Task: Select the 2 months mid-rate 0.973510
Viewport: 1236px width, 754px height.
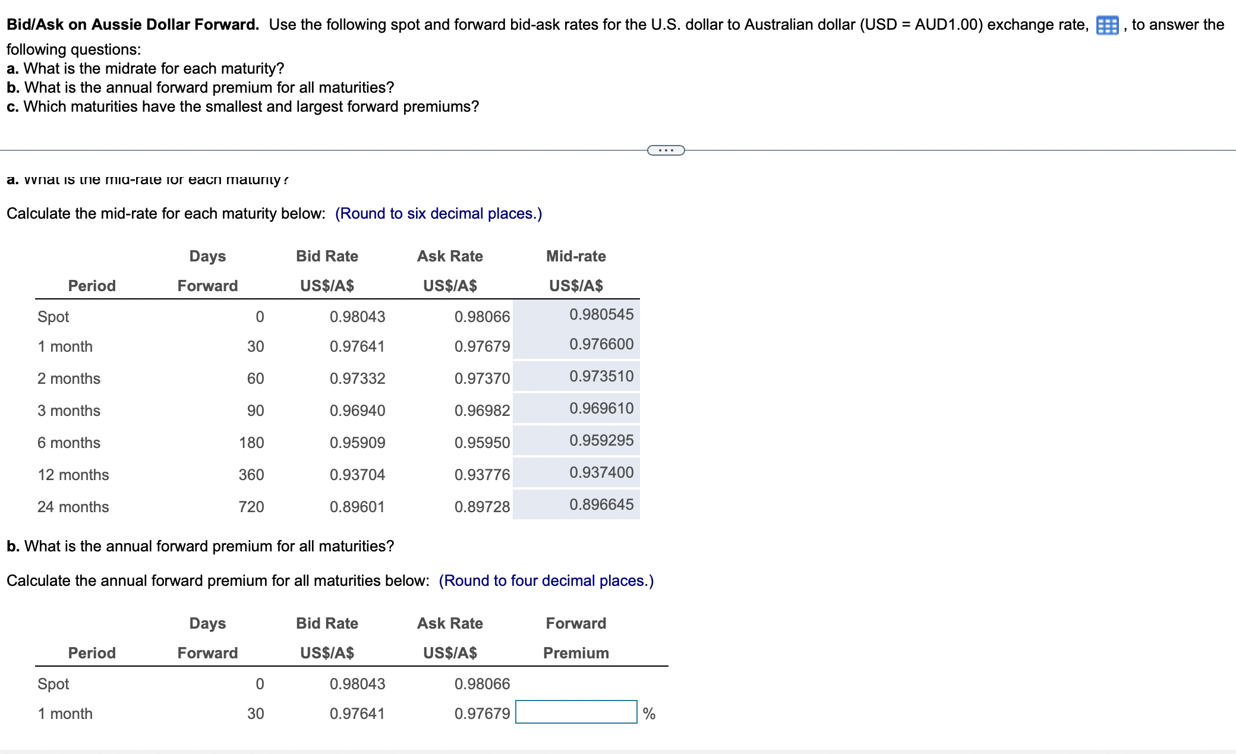Action: pyautogui.click(x=601, y=376)
